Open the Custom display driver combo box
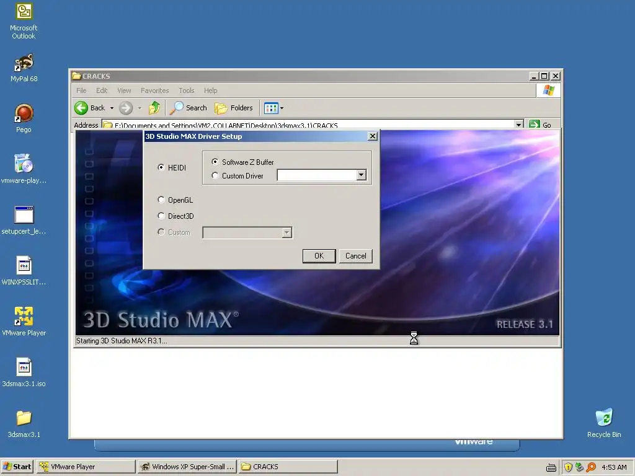 point(247,232)
